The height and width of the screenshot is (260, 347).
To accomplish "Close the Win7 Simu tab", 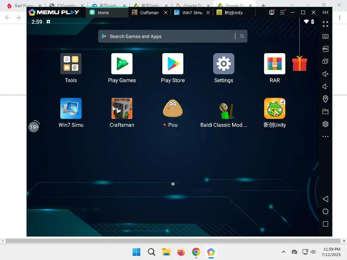I will (208, 13).
